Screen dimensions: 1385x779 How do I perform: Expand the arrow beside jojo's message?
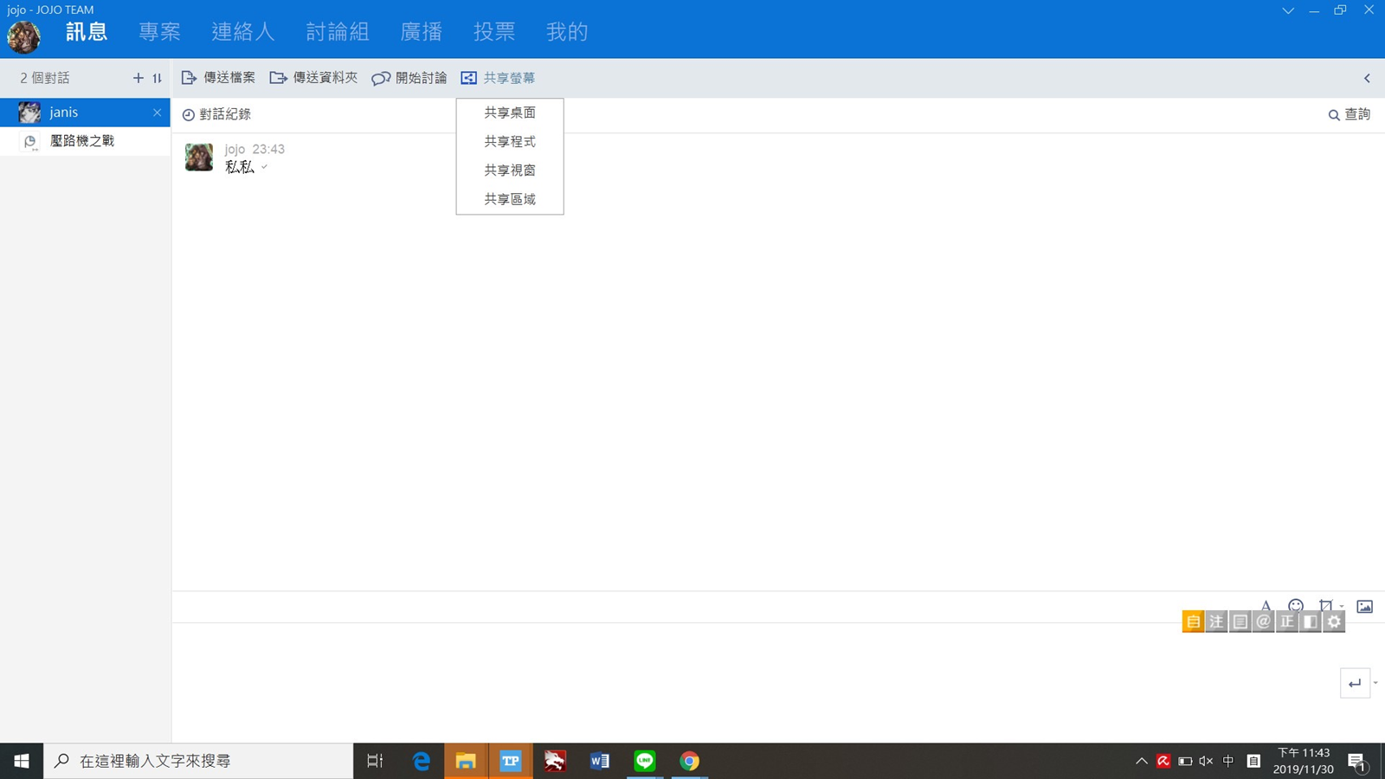coord(265,168)
